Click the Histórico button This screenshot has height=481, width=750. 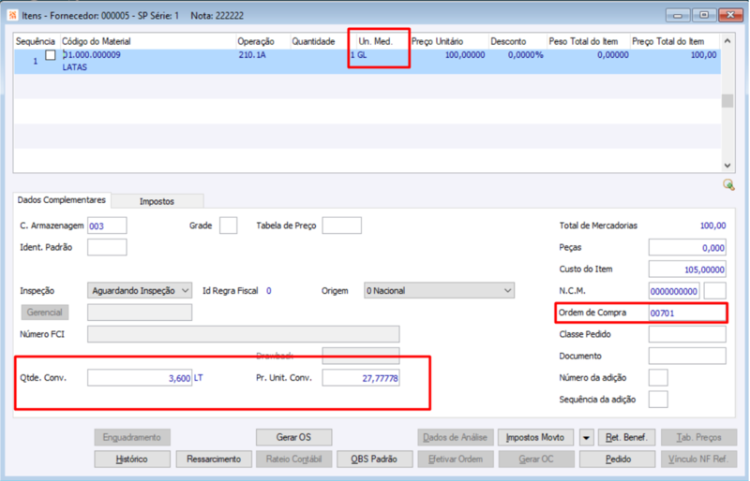(132, 459)
